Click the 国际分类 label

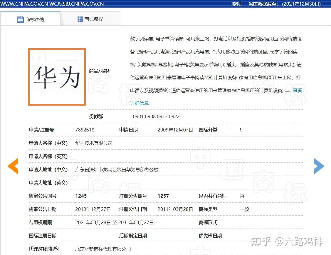coord(208,130)
